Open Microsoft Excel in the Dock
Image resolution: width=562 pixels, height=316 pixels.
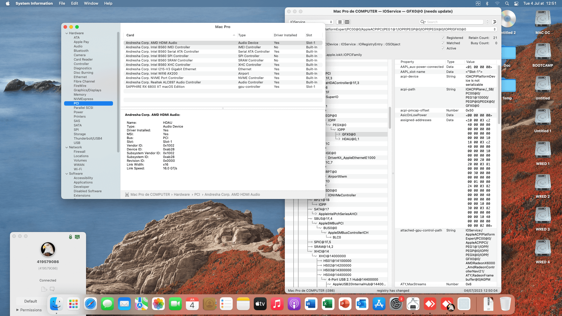(328, 304)
